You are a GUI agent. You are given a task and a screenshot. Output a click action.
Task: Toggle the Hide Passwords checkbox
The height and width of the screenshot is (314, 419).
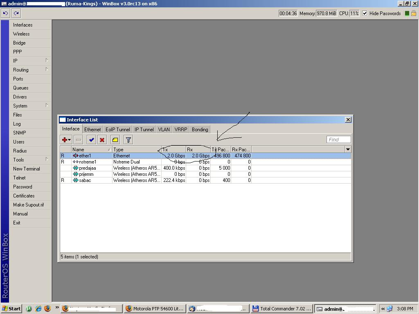[365, 13]
